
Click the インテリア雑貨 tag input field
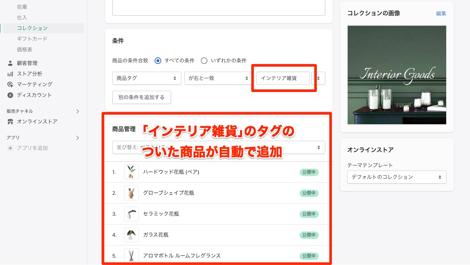pos(283,78)
